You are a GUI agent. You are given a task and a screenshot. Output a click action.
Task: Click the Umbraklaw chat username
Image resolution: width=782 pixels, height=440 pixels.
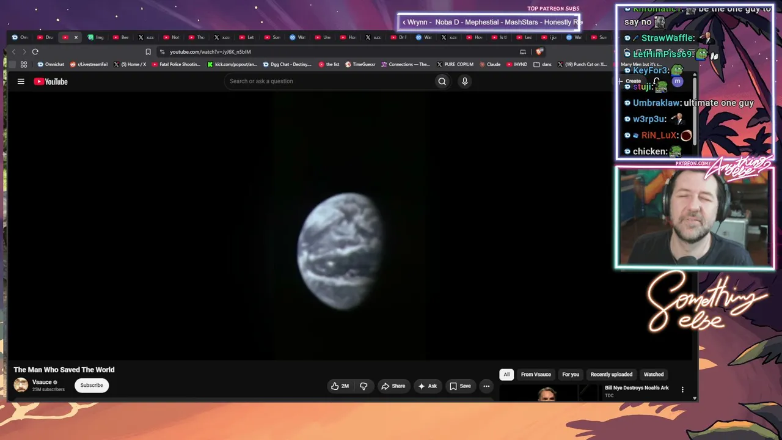click(x=657, y=103)
